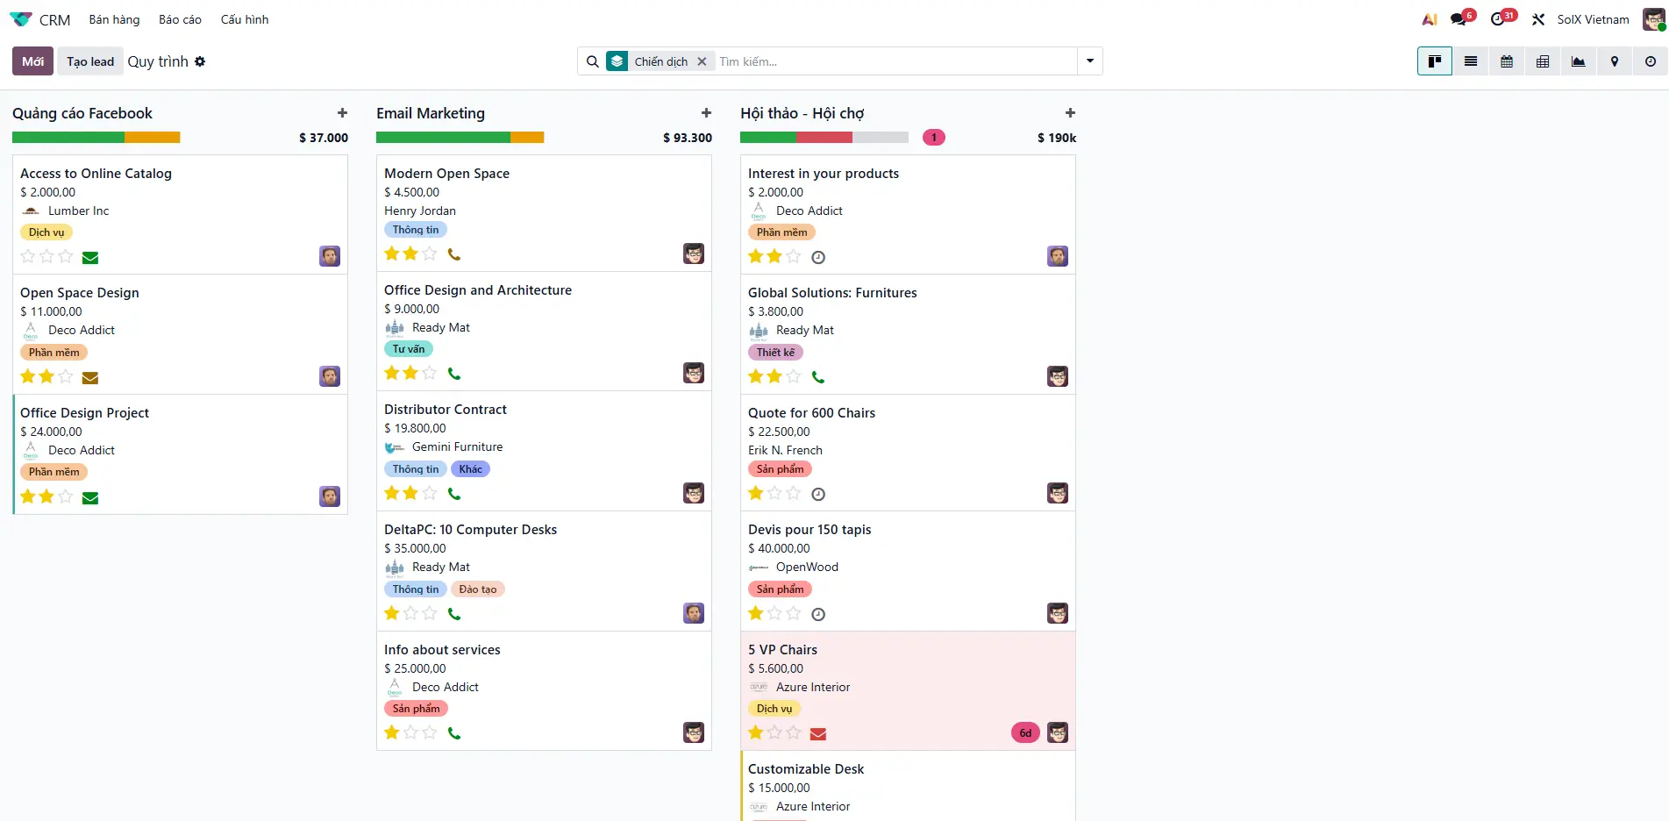Image resolution: width=1669 pixels, height=821 pixels.
Task: Open the graph chart view
Action: [x=1579, y=61]
